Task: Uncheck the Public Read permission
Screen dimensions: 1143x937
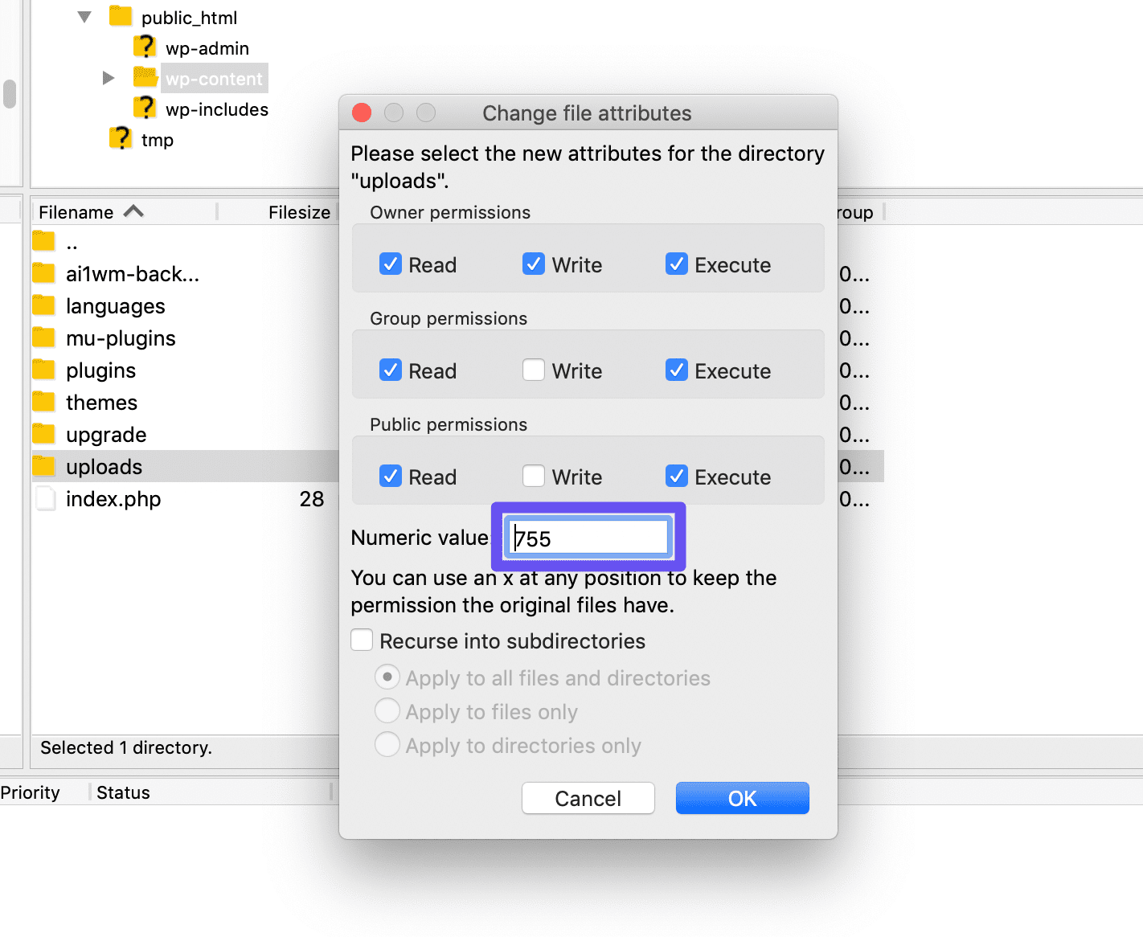Action: [x=390, y=476]
